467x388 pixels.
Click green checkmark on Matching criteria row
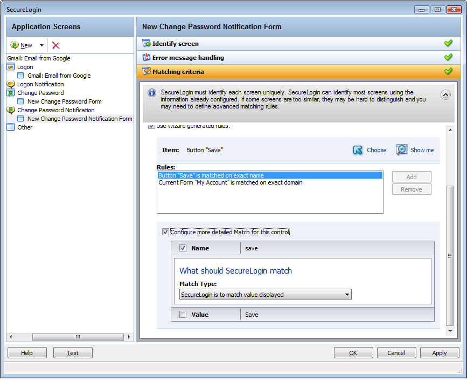[x=448, y=71]
